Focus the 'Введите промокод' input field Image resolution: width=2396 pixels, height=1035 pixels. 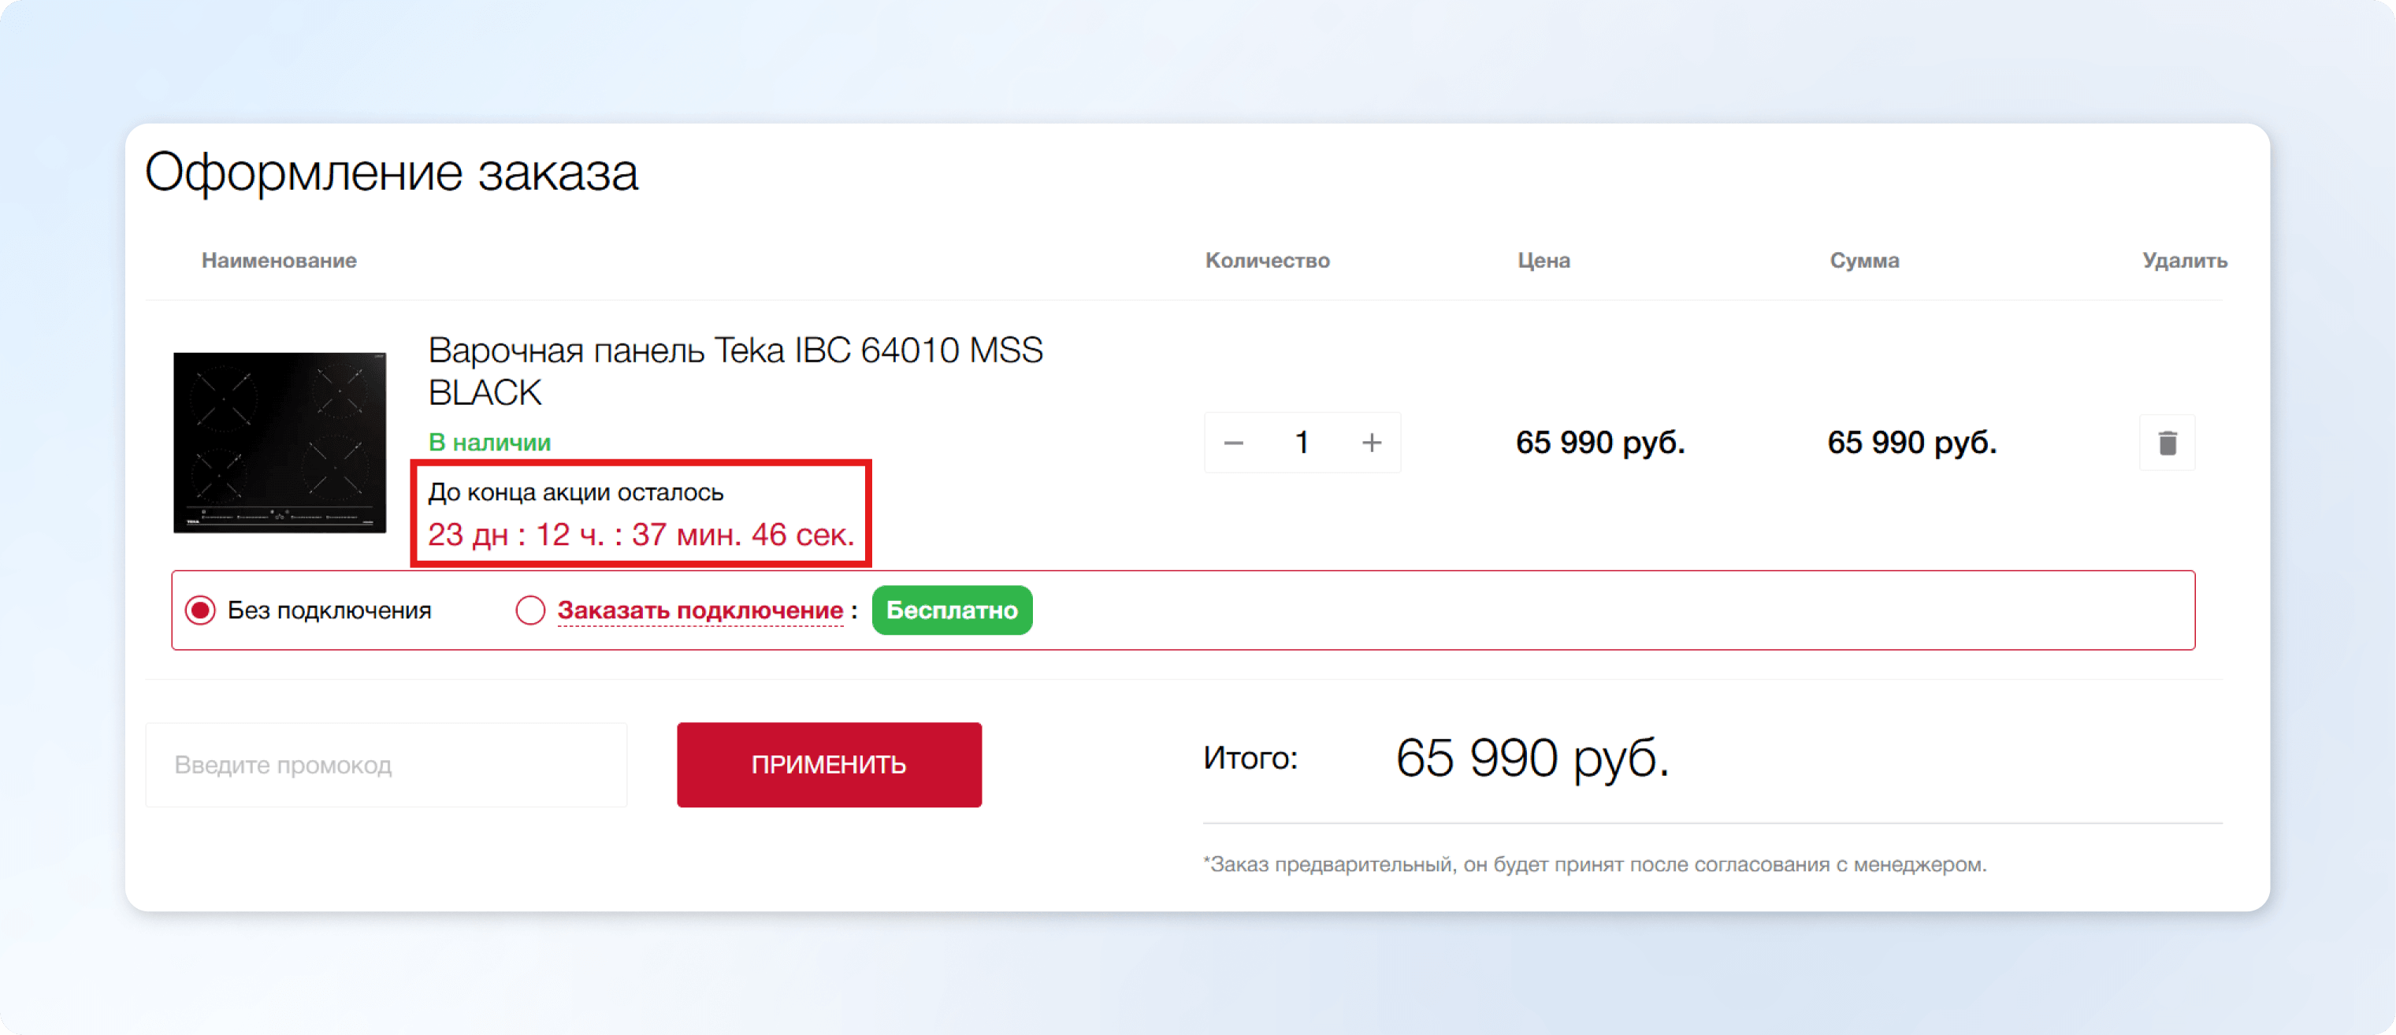coord(386,764)
